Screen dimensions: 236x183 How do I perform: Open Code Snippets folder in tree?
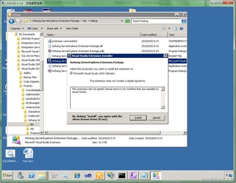coord(31,82)
